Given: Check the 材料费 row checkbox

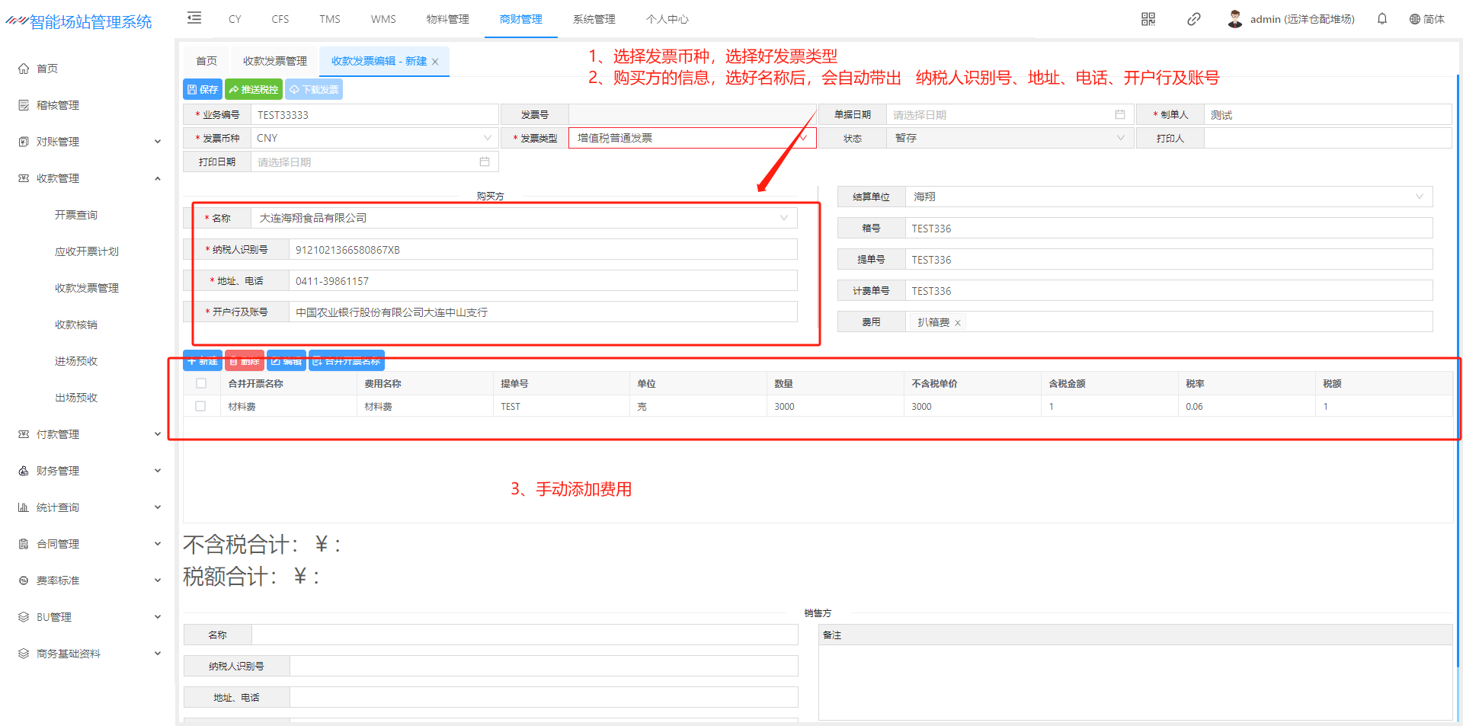Looking at the screenshot, I should (200, 406).
